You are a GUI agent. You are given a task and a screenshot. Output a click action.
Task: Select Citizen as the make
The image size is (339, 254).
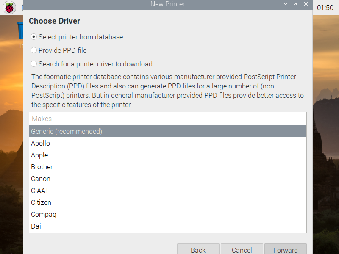click(x=168, y=203)
